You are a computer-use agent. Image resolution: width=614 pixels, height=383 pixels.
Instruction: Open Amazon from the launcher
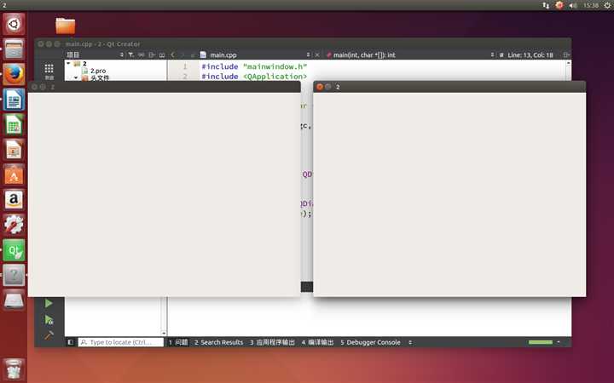(x=14, y=200)
